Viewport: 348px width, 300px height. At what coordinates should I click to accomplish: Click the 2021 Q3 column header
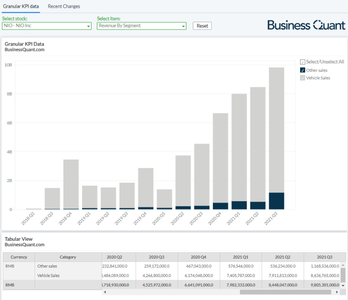click(x=324, y=257)
